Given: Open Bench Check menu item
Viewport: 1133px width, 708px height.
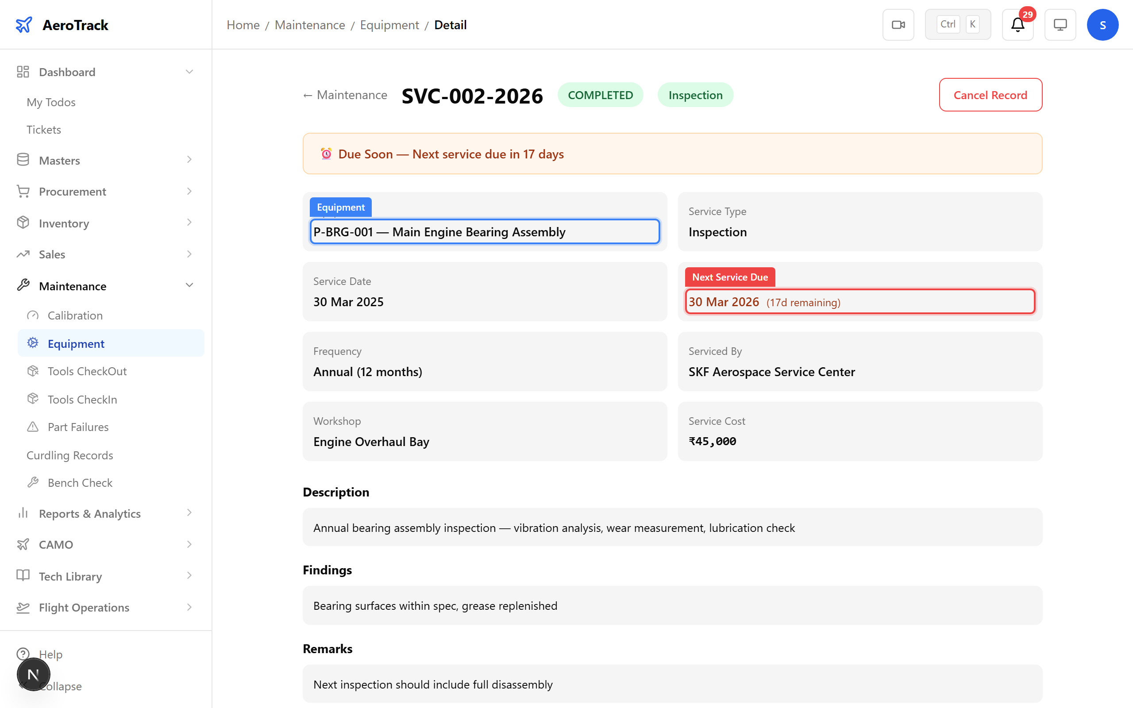Looking at the screenshot, I should tap(80, 482).
